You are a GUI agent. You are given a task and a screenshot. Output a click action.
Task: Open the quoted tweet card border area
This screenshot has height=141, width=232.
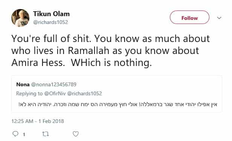pos(117,94)
